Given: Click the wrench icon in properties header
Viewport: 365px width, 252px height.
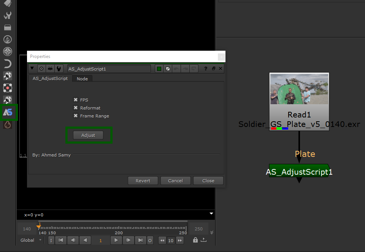Looking at the screenshot, I should coord(59,69).
